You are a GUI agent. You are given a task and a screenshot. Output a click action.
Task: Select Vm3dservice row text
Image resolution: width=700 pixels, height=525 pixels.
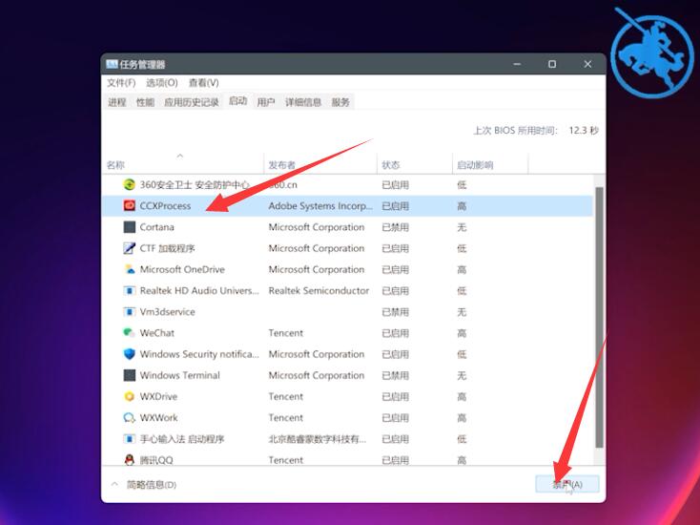tap(168, 312)
